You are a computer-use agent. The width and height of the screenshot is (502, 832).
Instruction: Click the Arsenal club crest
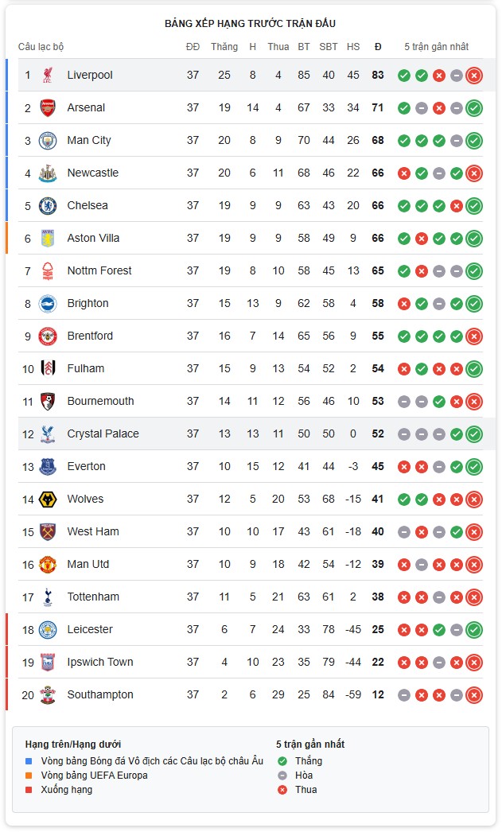pos(48,108)
